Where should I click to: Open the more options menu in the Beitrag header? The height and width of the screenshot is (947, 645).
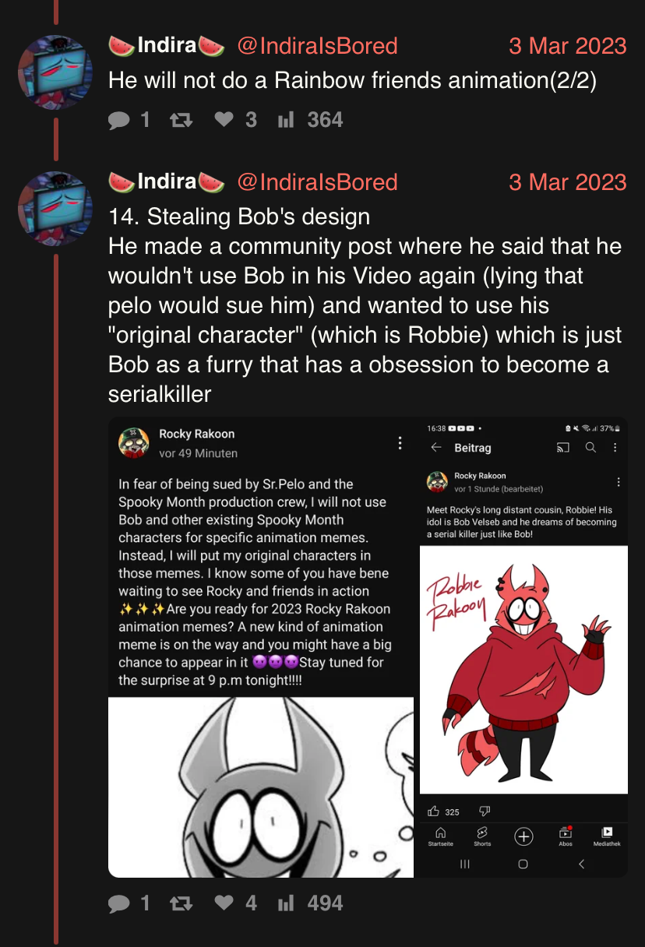615,448
